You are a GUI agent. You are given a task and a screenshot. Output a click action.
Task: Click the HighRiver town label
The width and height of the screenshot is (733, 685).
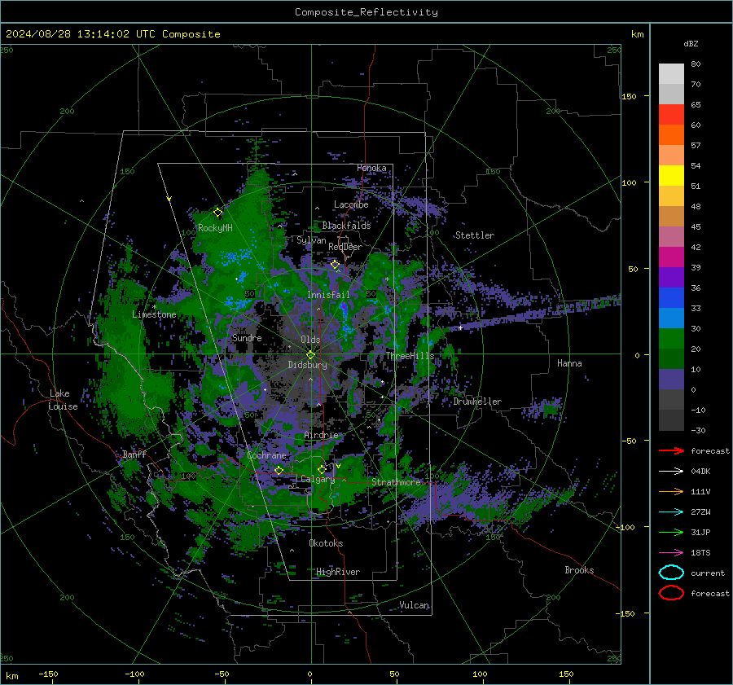pos(338,572)
